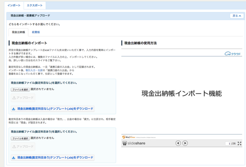The width and height of the screenshot is (246, 167).
Task: Edit the slide page number field
Action: (228, 143)
